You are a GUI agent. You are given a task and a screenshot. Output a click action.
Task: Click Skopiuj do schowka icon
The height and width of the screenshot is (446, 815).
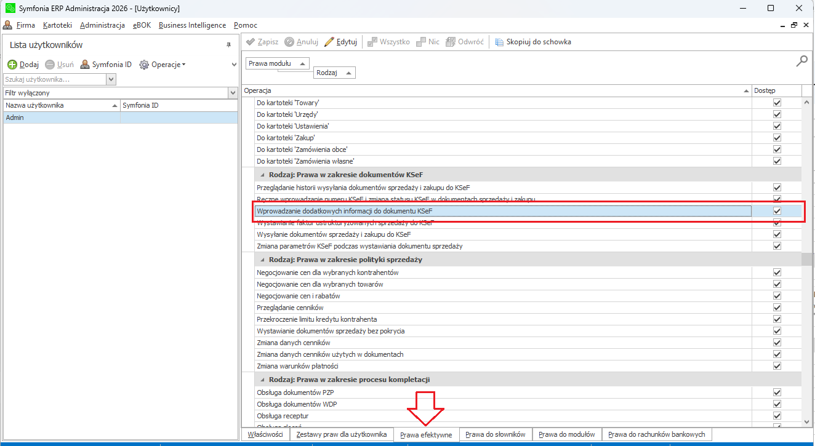499,42
